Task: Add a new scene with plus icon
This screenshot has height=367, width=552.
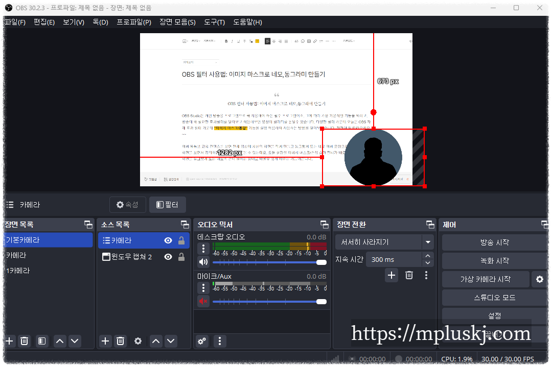Action: point(10,341)
